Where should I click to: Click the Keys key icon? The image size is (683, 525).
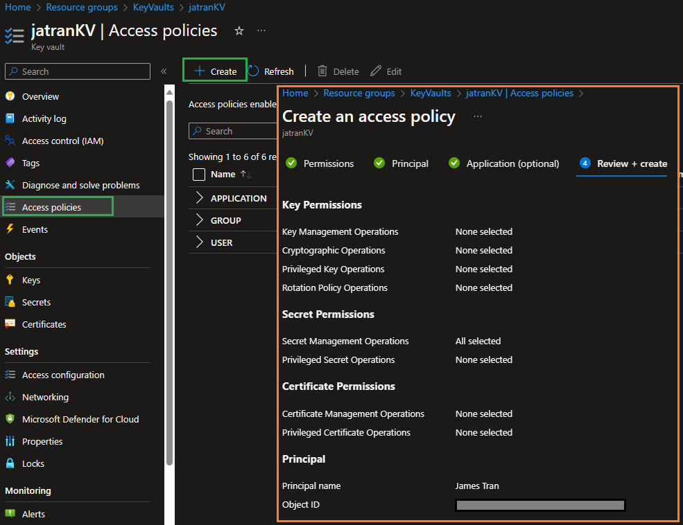click(x=10, y=280)
